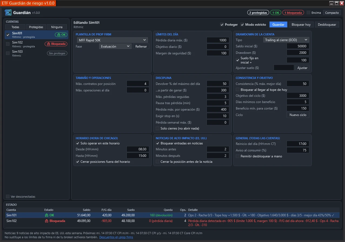The width and height of the screenshot is (345, 242).
Task: Toggle 'Bloquear entradas en noticias'
Action: tap(158, 143)
